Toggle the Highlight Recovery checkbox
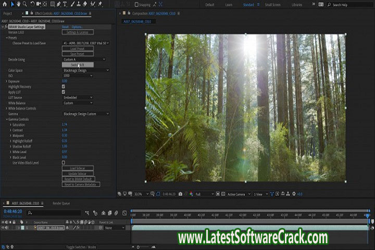This screenshot has width=375, height=250. point(64,86)
